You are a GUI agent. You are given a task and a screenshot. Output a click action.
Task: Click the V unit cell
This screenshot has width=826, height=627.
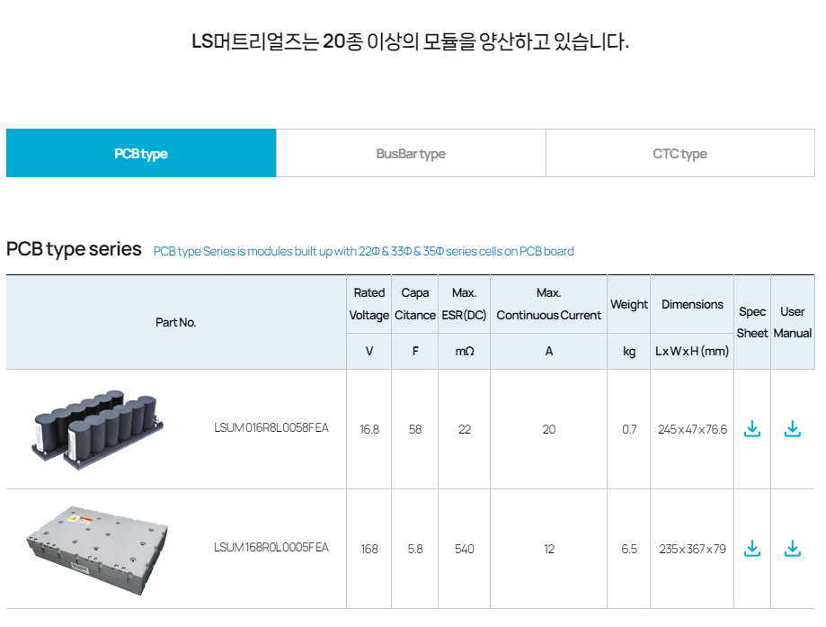tap(369, 351)
